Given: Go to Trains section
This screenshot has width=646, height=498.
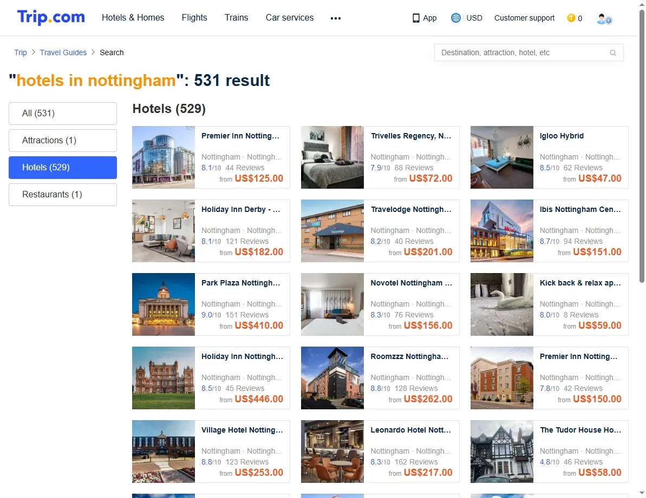Looking at the screenshot, I should pos(237,18).
